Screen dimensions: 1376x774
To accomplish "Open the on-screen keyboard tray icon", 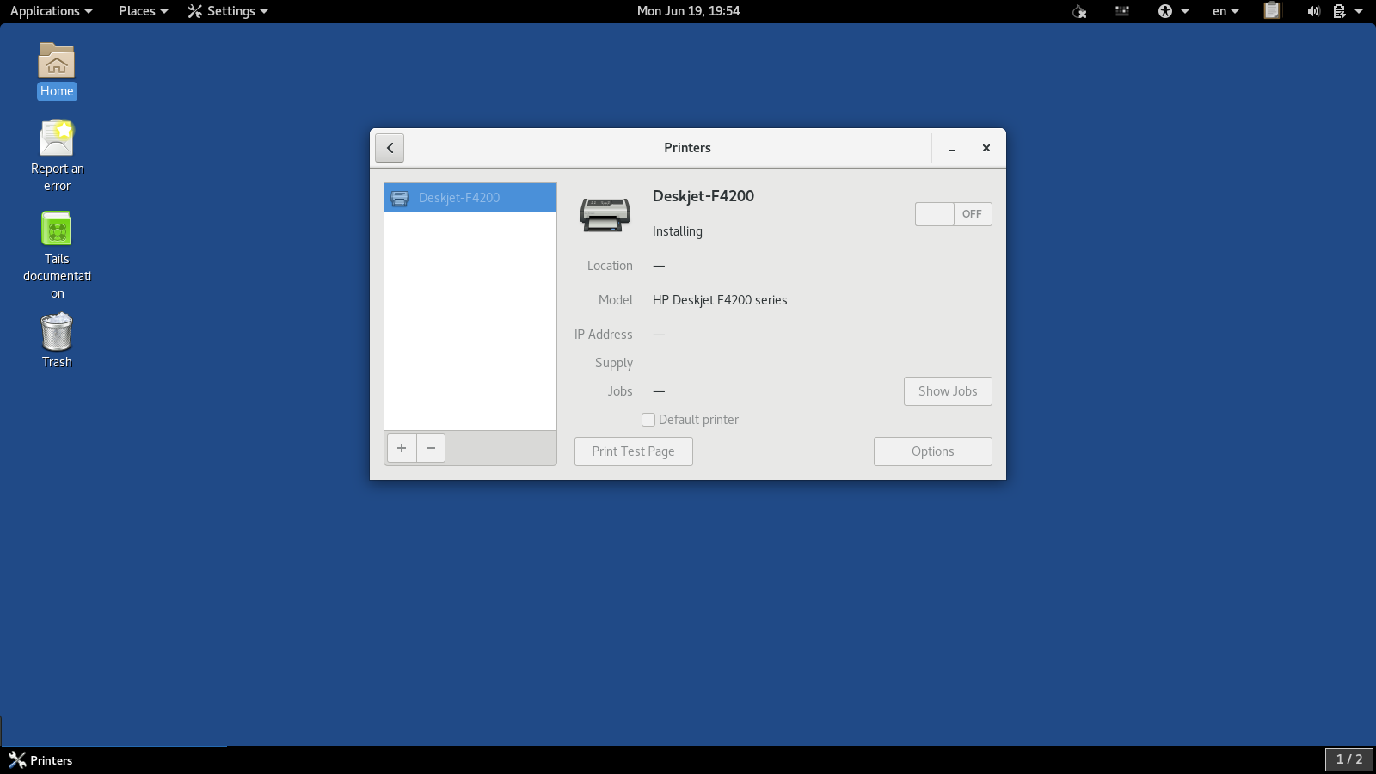I will (x=1122, y=11).
